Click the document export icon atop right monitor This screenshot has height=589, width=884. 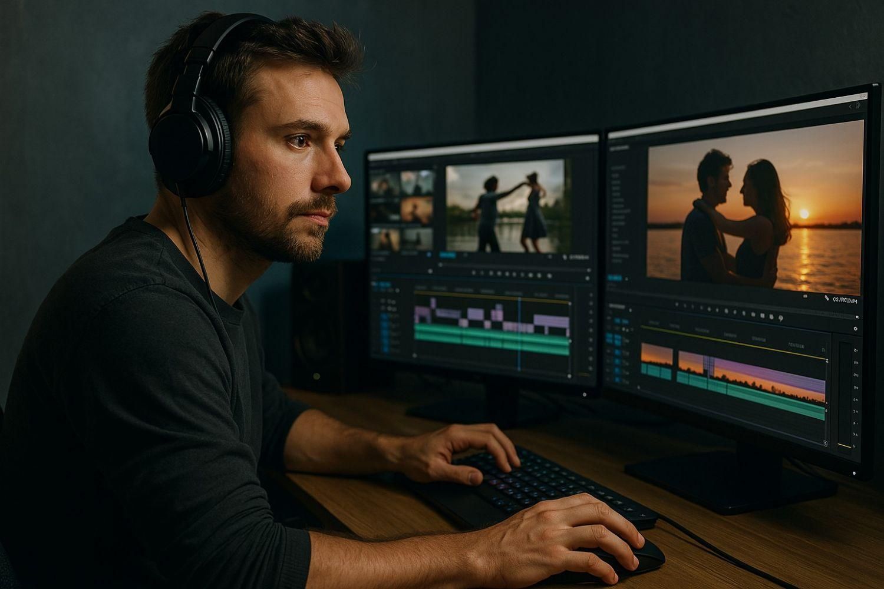[857, 105]
